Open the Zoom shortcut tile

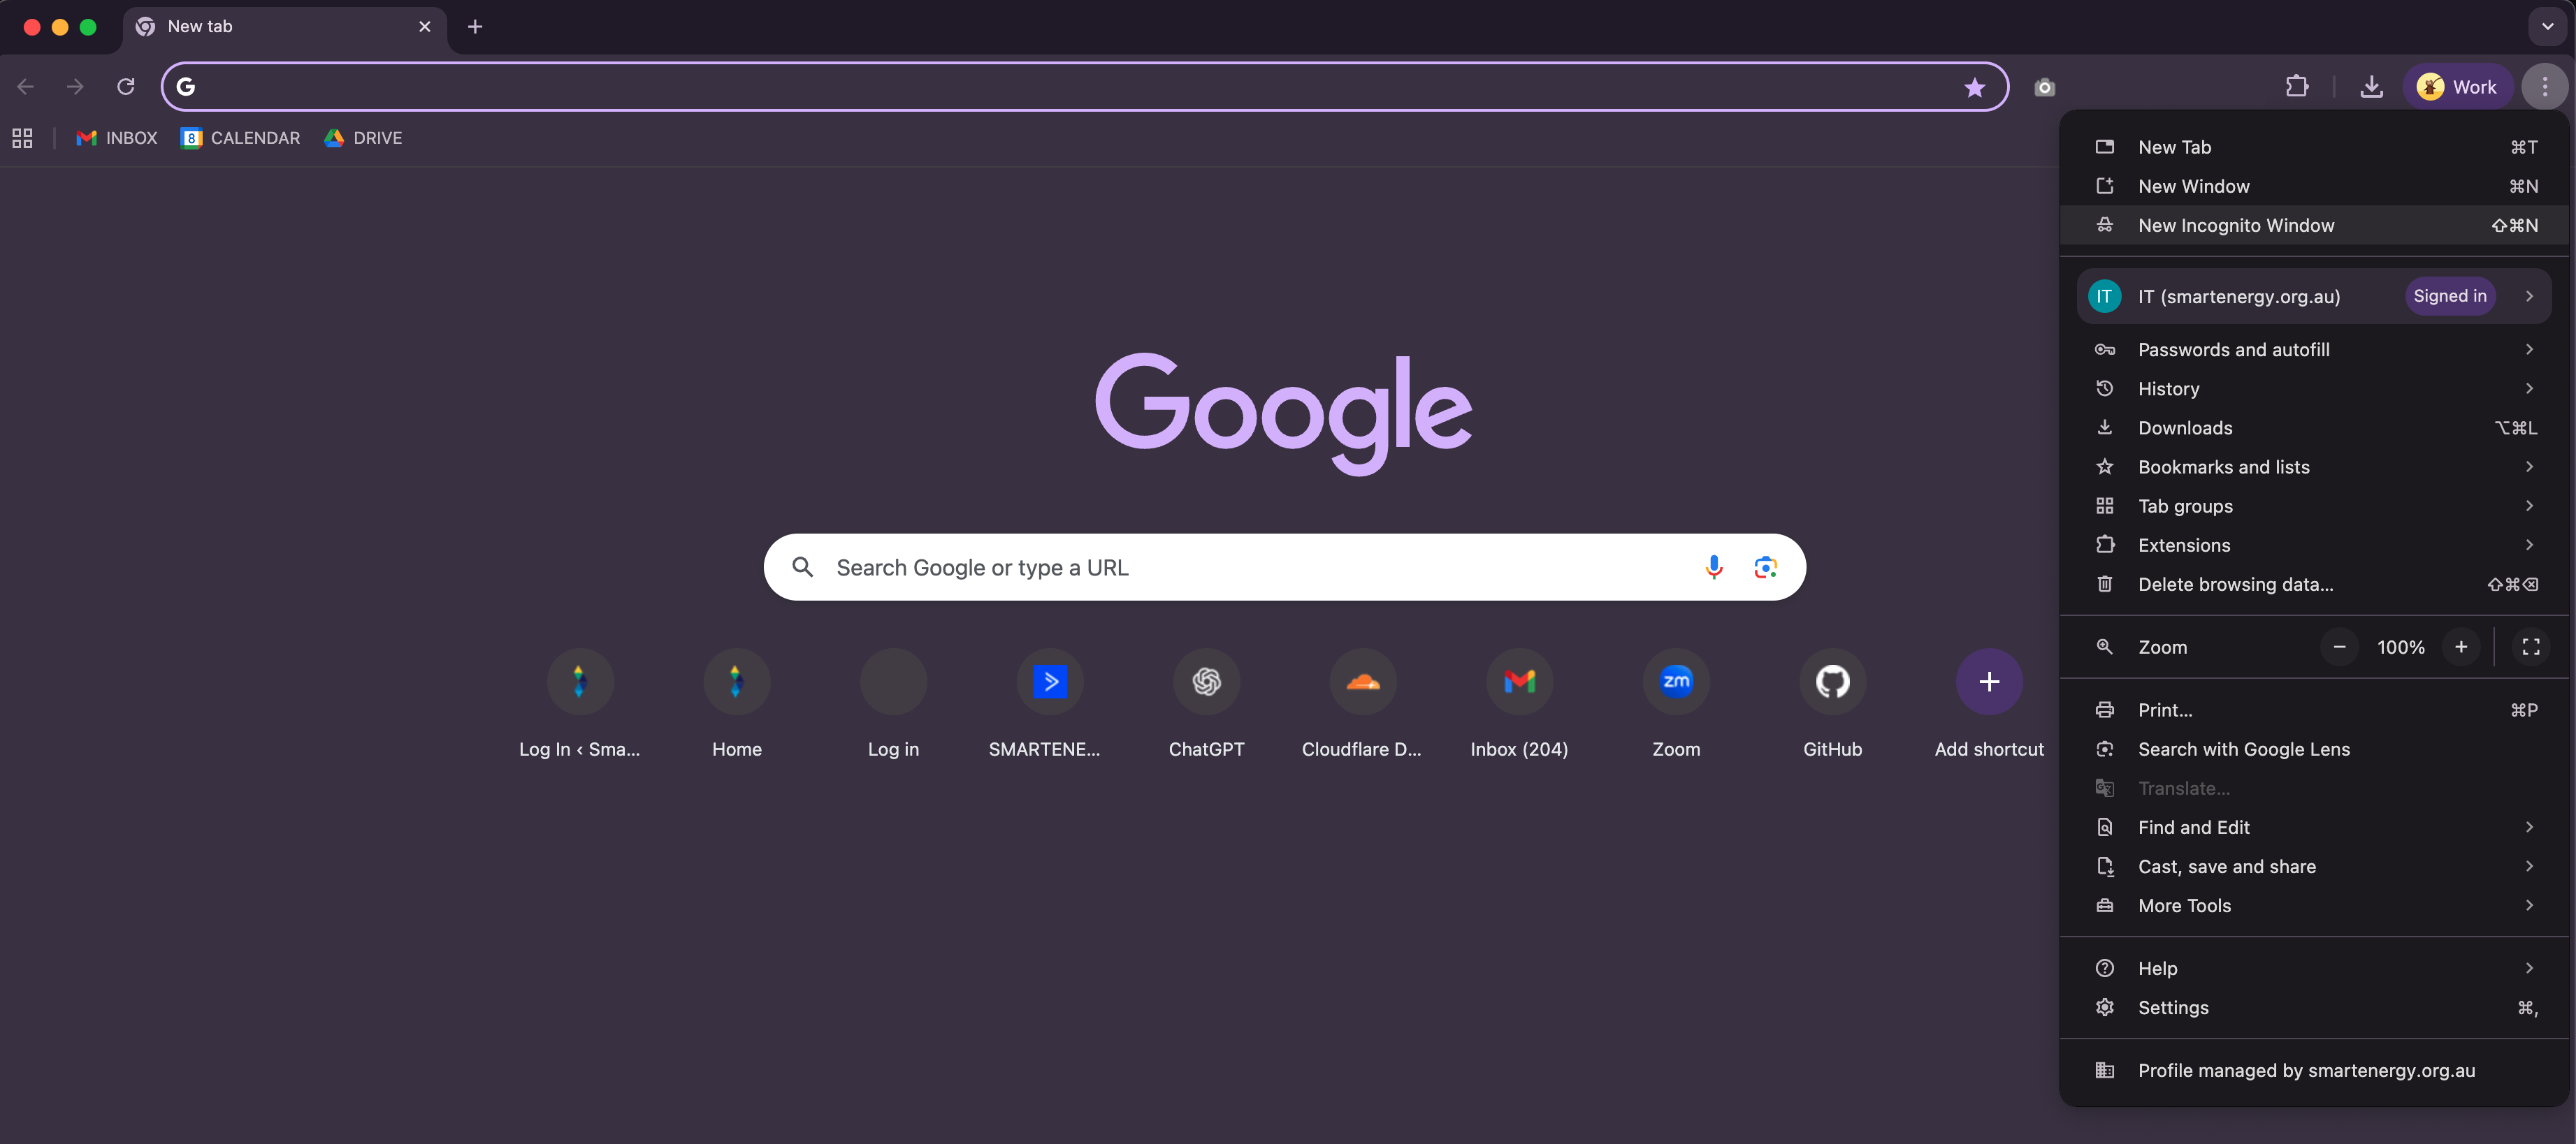point(1675,703)
